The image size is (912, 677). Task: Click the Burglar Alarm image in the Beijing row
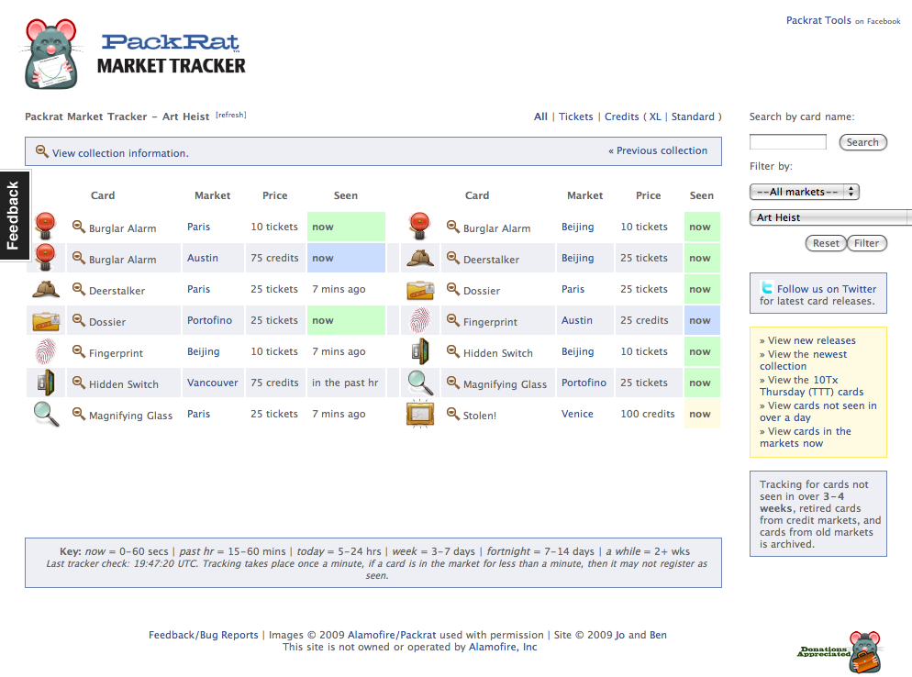419,227
